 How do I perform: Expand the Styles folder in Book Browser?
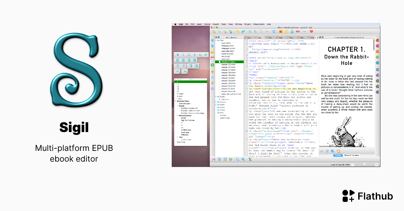pyautogui.click(x=216, y=97)
